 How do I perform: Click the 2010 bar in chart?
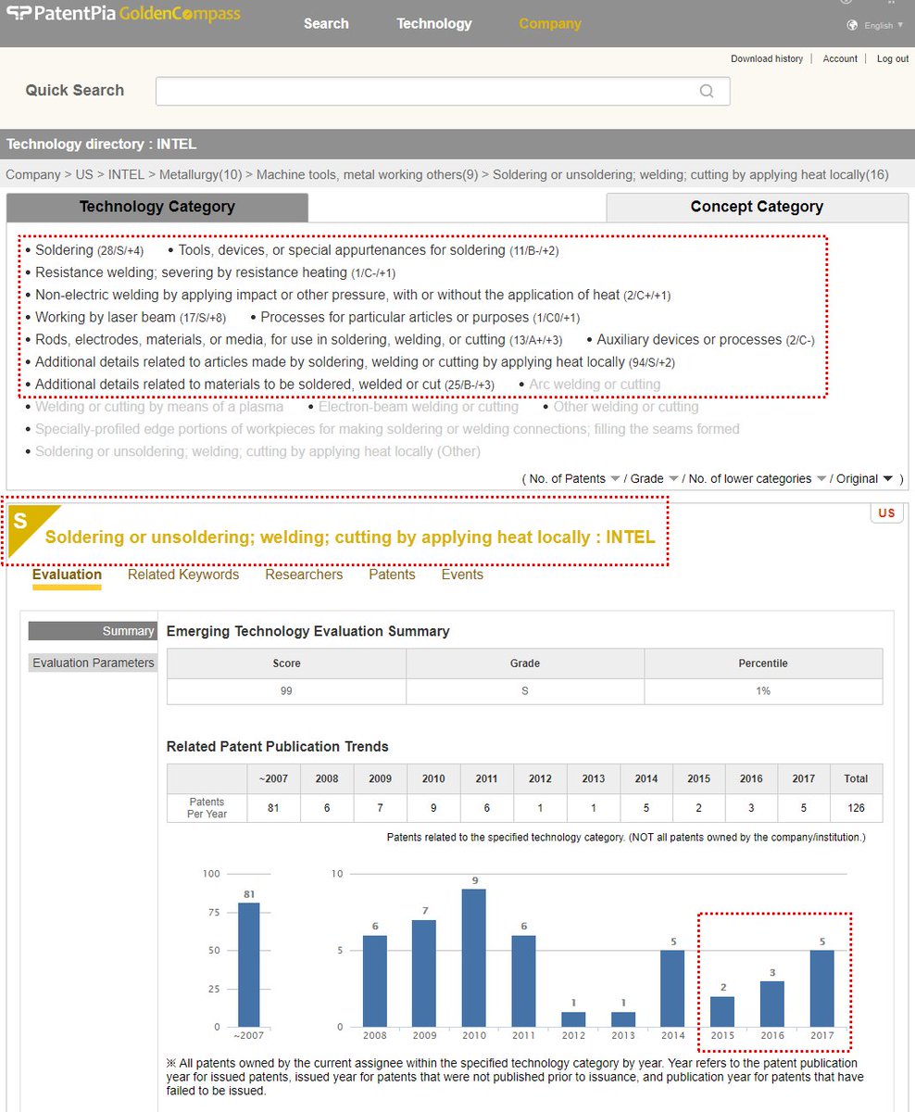click(x=474, y=958)
